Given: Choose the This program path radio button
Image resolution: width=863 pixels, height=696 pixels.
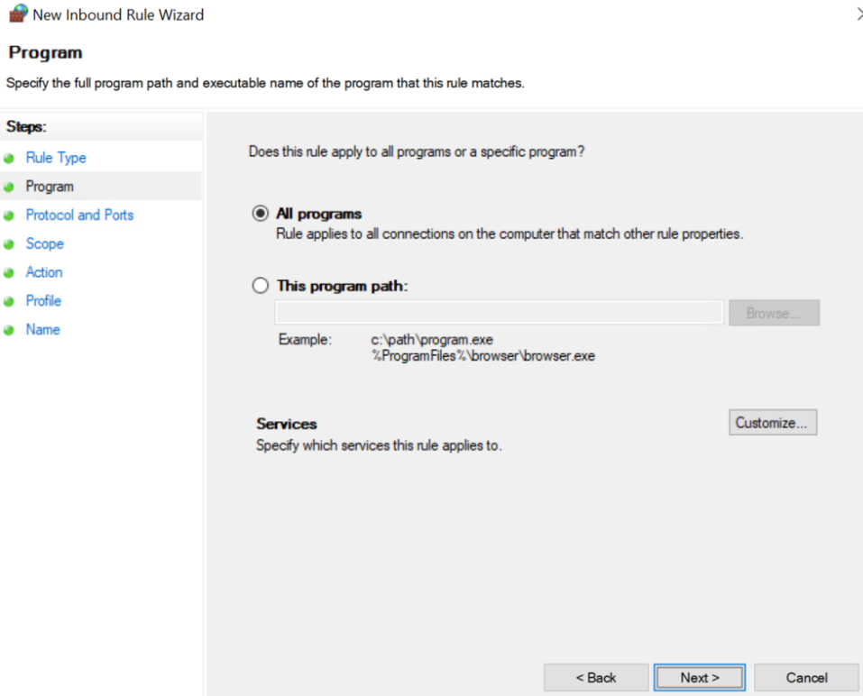Looking at the screenshot, I should (261, 286).
